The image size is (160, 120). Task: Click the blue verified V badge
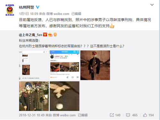[x=37, y=7]
